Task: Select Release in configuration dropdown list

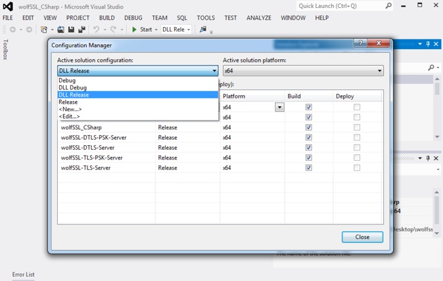Action: 138,102
